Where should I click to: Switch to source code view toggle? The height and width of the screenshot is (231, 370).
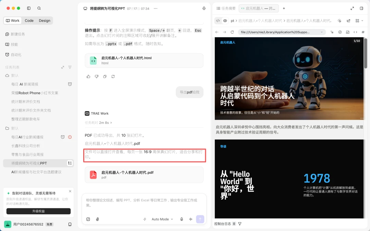click(x=218, y=21)
